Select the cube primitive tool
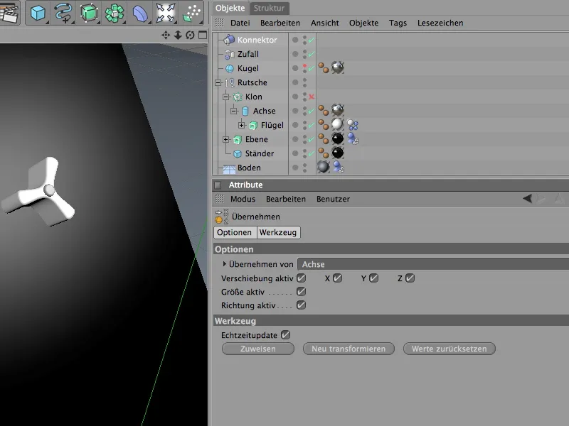Screen dimensions: 569x426 [x=38, y=13]
